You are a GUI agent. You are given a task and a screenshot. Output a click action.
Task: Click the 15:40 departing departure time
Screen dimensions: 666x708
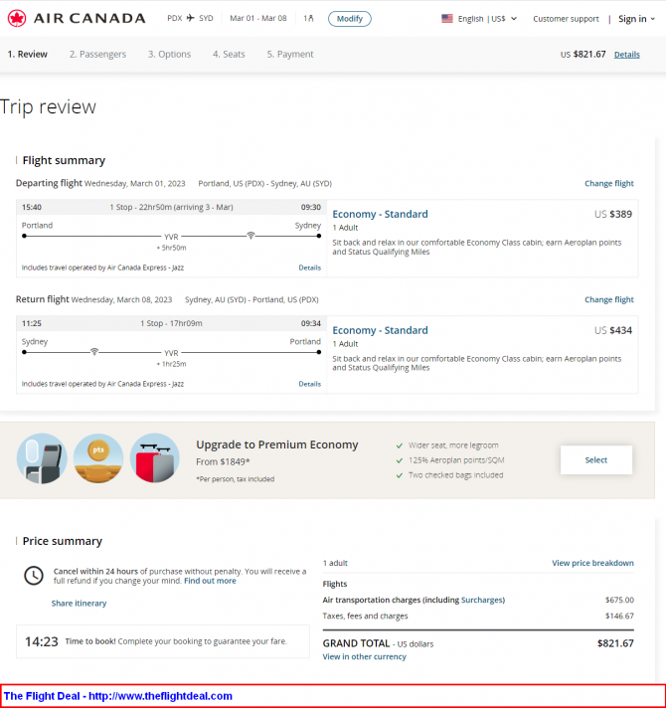pos(32,207)
